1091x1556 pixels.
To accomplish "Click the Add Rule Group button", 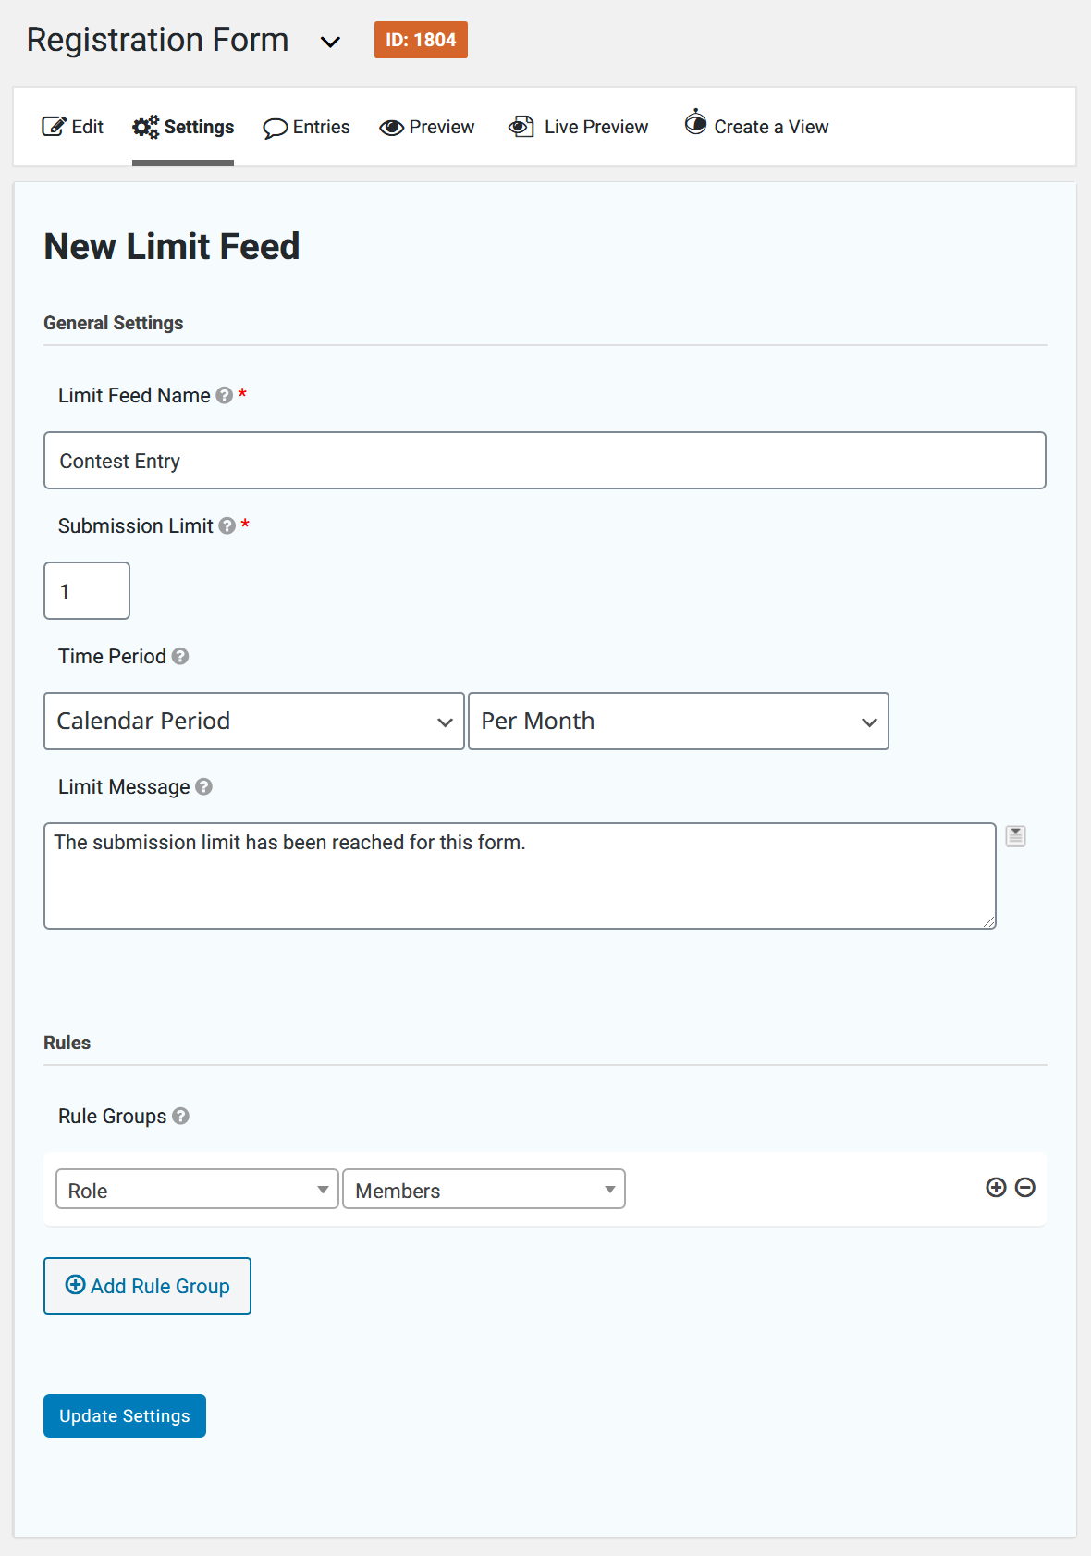I will pyautogui.click(x=147, y=1286).
